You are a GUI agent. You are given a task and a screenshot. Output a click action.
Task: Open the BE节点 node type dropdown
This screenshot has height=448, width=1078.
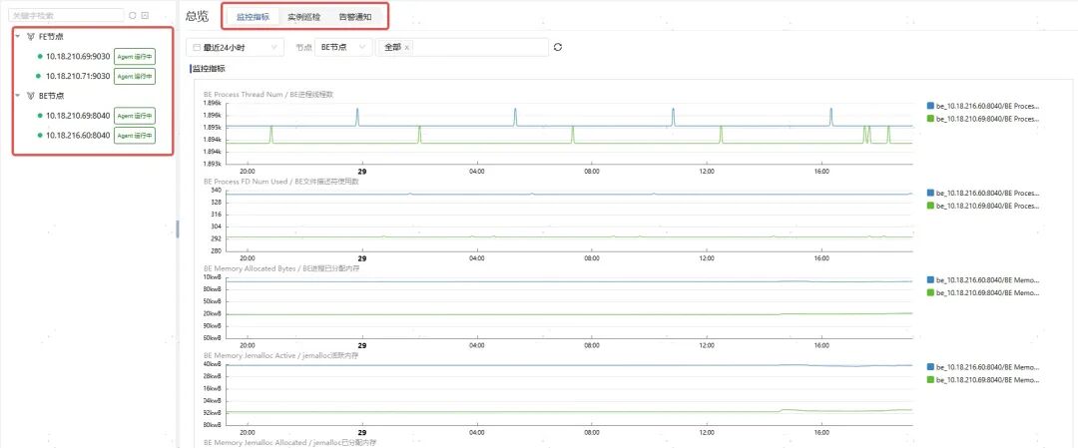pyautogui.click(x=343, y=48)
